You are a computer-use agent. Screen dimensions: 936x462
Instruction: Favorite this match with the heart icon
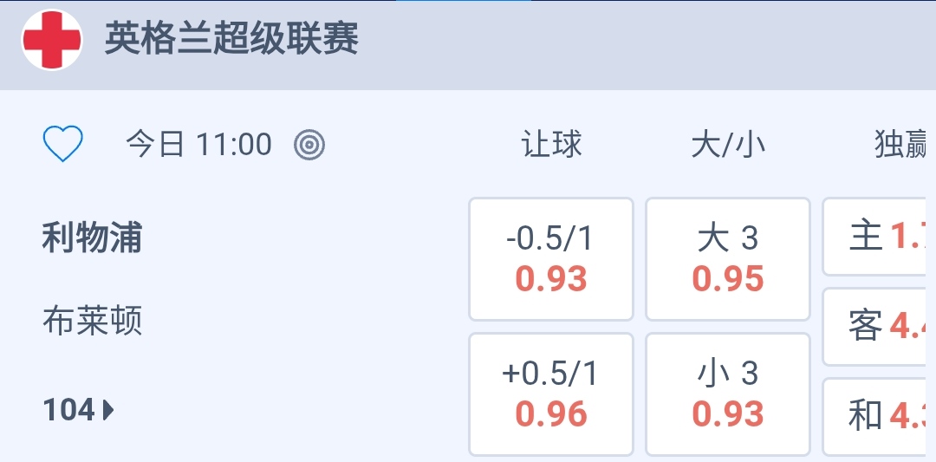63,144
